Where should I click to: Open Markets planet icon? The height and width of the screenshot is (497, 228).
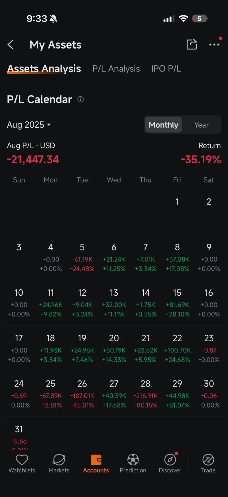[x=59, y=460]
